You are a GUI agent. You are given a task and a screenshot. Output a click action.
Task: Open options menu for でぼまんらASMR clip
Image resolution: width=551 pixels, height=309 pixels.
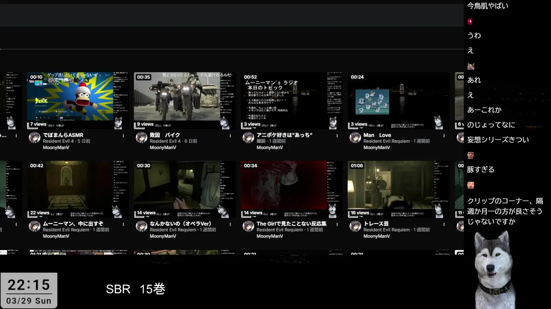(x=123, y=136)
